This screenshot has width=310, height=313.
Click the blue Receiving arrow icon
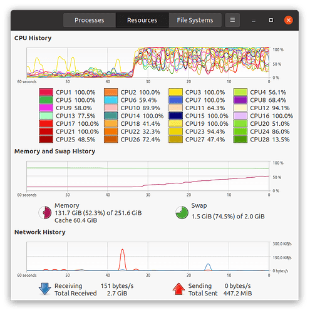pyautogui.click(x=45, y=289)
